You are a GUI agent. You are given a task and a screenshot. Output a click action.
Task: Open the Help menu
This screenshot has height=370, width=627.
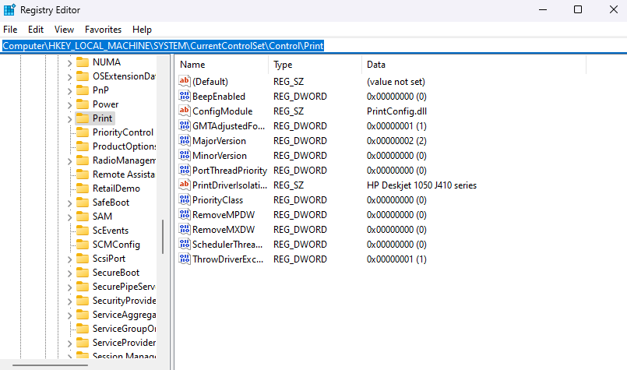click(x=142, y=30)
